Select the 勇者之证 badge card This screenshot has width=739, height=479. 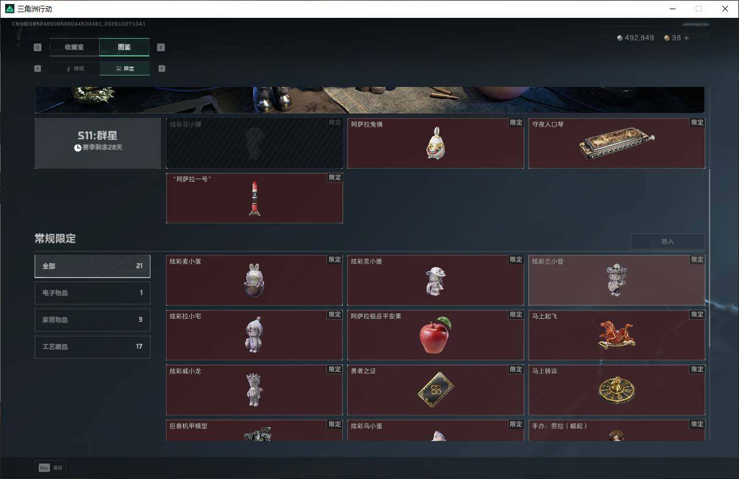click(x=435, y=390)
